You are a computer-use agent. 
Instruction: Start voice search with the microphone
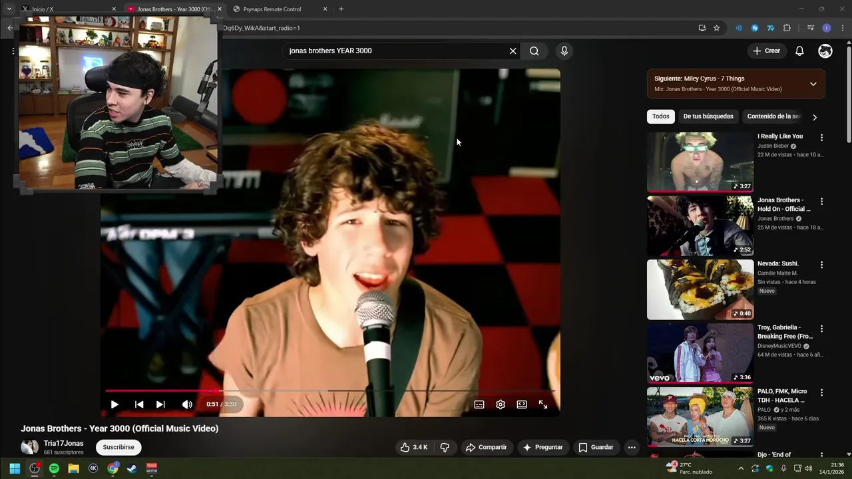click(x=564, y=51)
